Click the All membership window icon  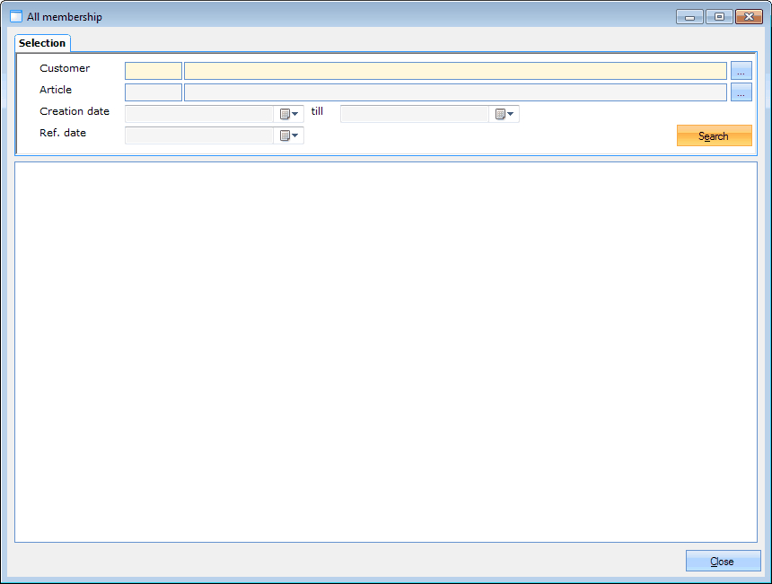click(16, 17)
